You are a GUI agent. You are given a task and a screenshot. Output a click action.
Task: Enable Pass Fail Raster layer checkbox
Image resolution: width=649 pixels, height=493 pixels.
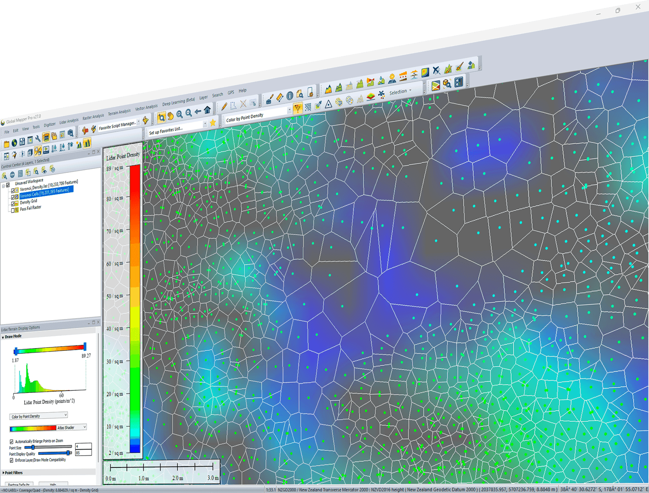point(13,210)
